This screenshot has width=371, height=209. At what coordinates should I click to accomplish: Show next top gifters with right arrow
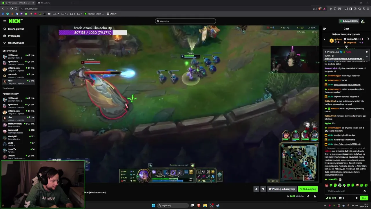click(368, 39)
